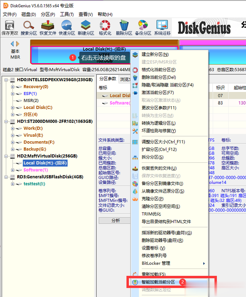This screenshot has width=246, height=297.
Task: Click the 从镜像文件还原分区 icon
Action: pyautogui.click(x=135, y=191)
